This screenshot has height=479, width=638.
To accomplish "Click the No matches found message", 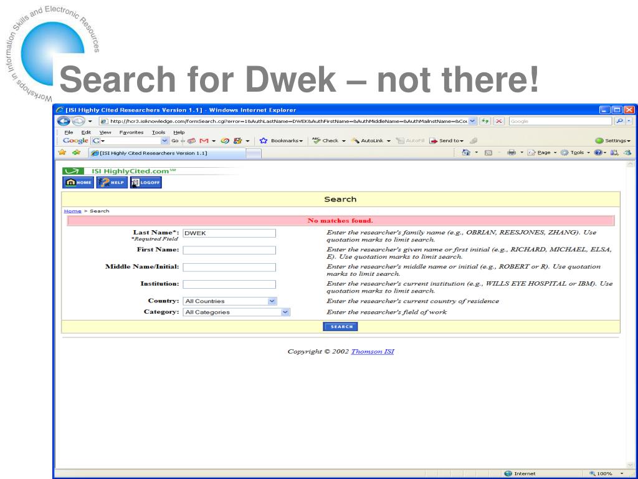I will pyautogui.click(x=341, y=220).
